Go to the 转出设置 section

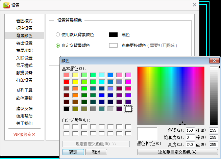coord(24,43)
